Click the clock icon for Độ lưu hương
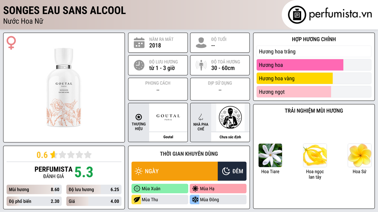Image resolution: width=378 pixels, height=212 pixels. [x=139, y=65]
